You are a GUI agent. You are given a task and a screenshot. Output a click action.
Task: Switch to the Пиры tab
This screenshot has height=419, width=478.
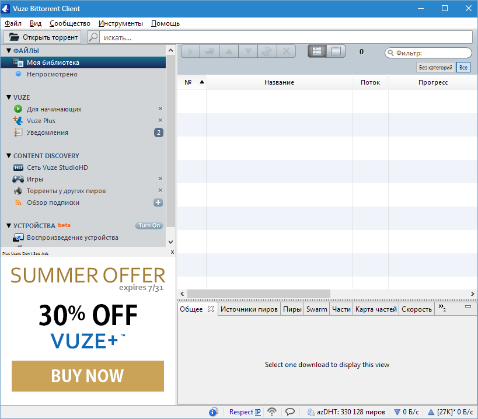292,309
